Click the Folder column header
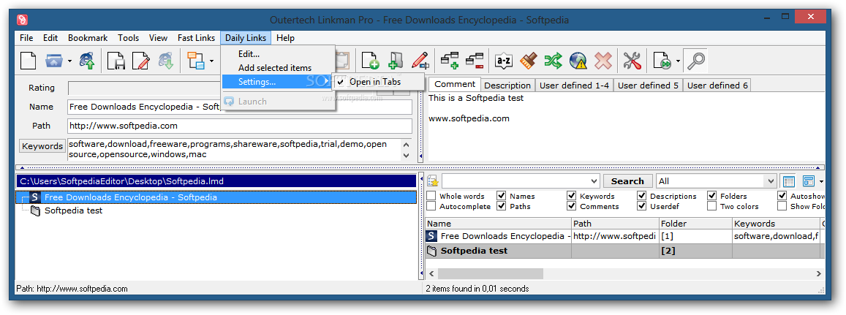The height and width of the screenshot is (315, 846). (695, 224)
